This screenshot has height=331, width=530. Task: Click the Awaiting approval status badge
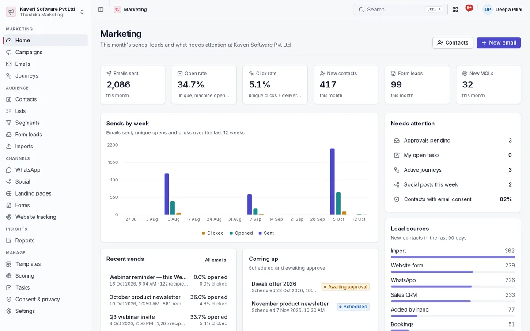pos(345,287)
